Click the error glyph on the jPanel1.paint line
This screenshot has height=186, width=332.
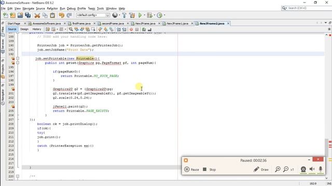coord(13,106)
